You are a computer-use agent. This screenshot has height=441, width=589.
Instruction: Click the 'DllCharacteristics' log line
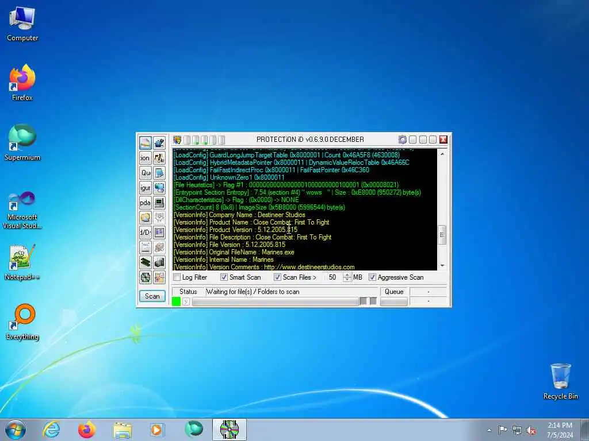(236, 200)
